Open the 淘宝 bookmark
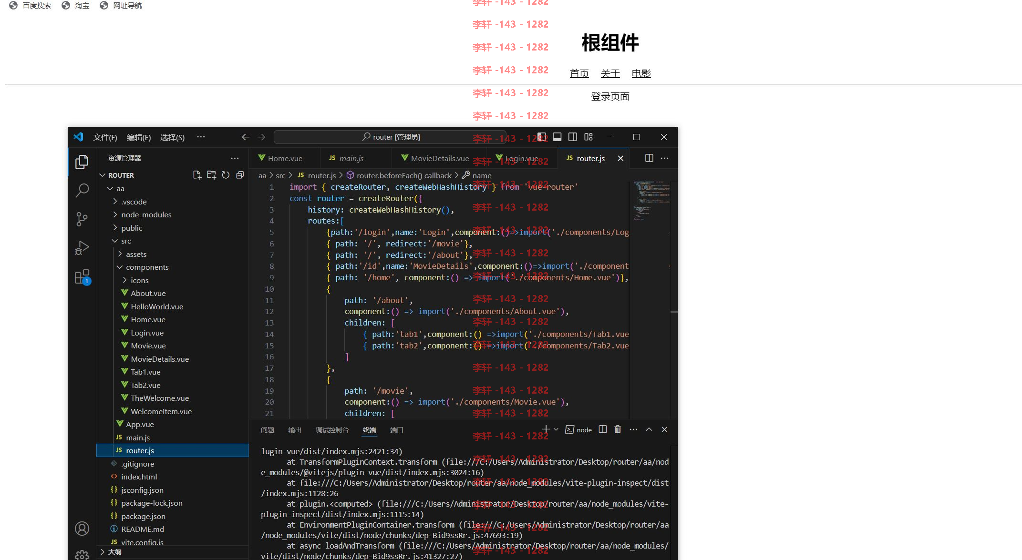The image size is (1022, 560). pyautogui.click(x=75, y=5)
